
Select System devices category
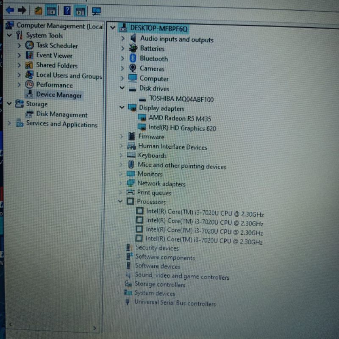(155, 293)
